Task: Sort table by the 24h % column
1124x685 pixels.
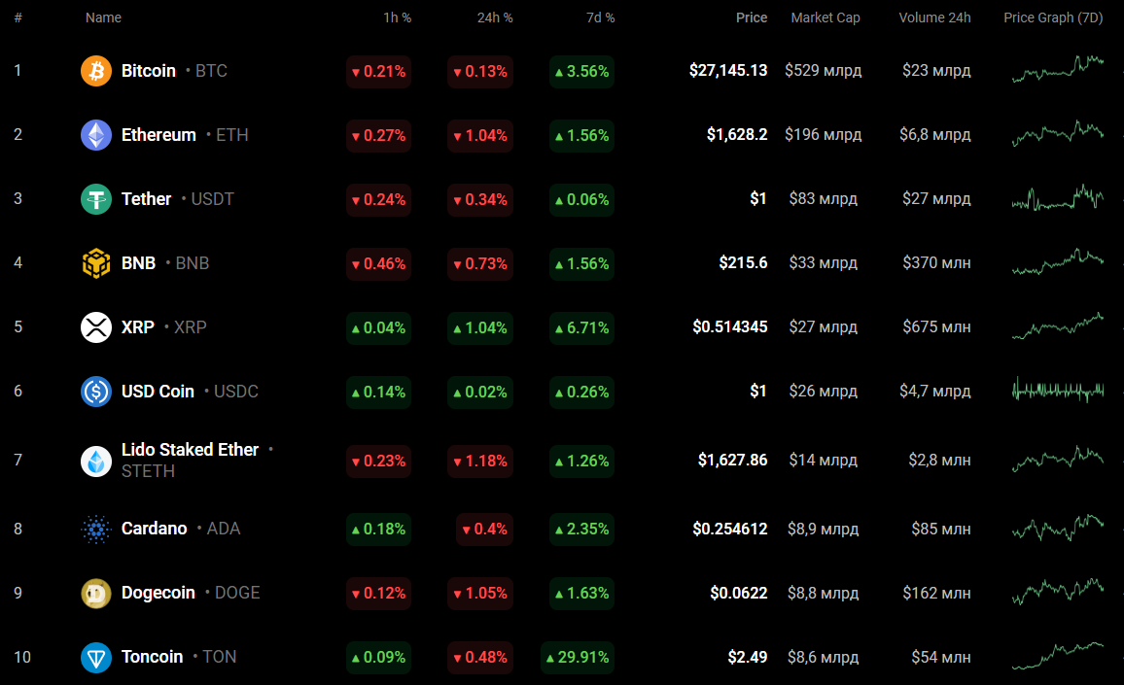Action: point(495,17)
